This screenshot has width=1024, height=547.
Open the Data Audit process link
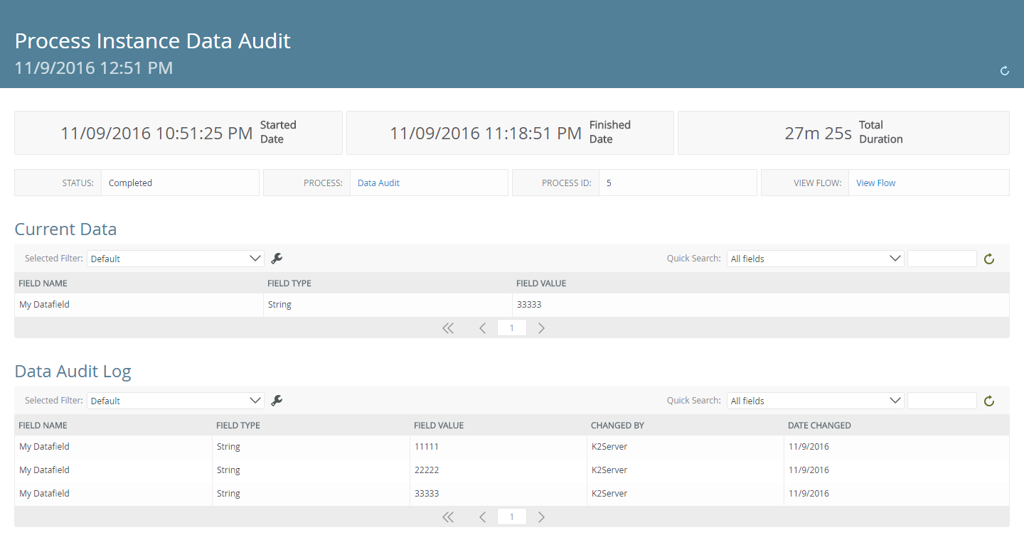pyautogui.click(x=378, y=183)
